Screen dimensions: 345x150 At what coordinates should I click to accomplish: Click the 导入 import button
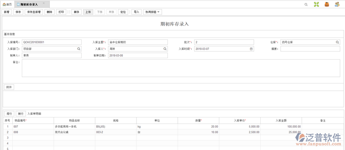coord(136,12)
